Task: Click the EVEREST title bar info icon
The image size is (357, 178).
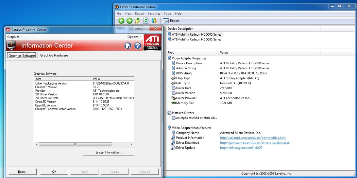Action: (117, 7)
